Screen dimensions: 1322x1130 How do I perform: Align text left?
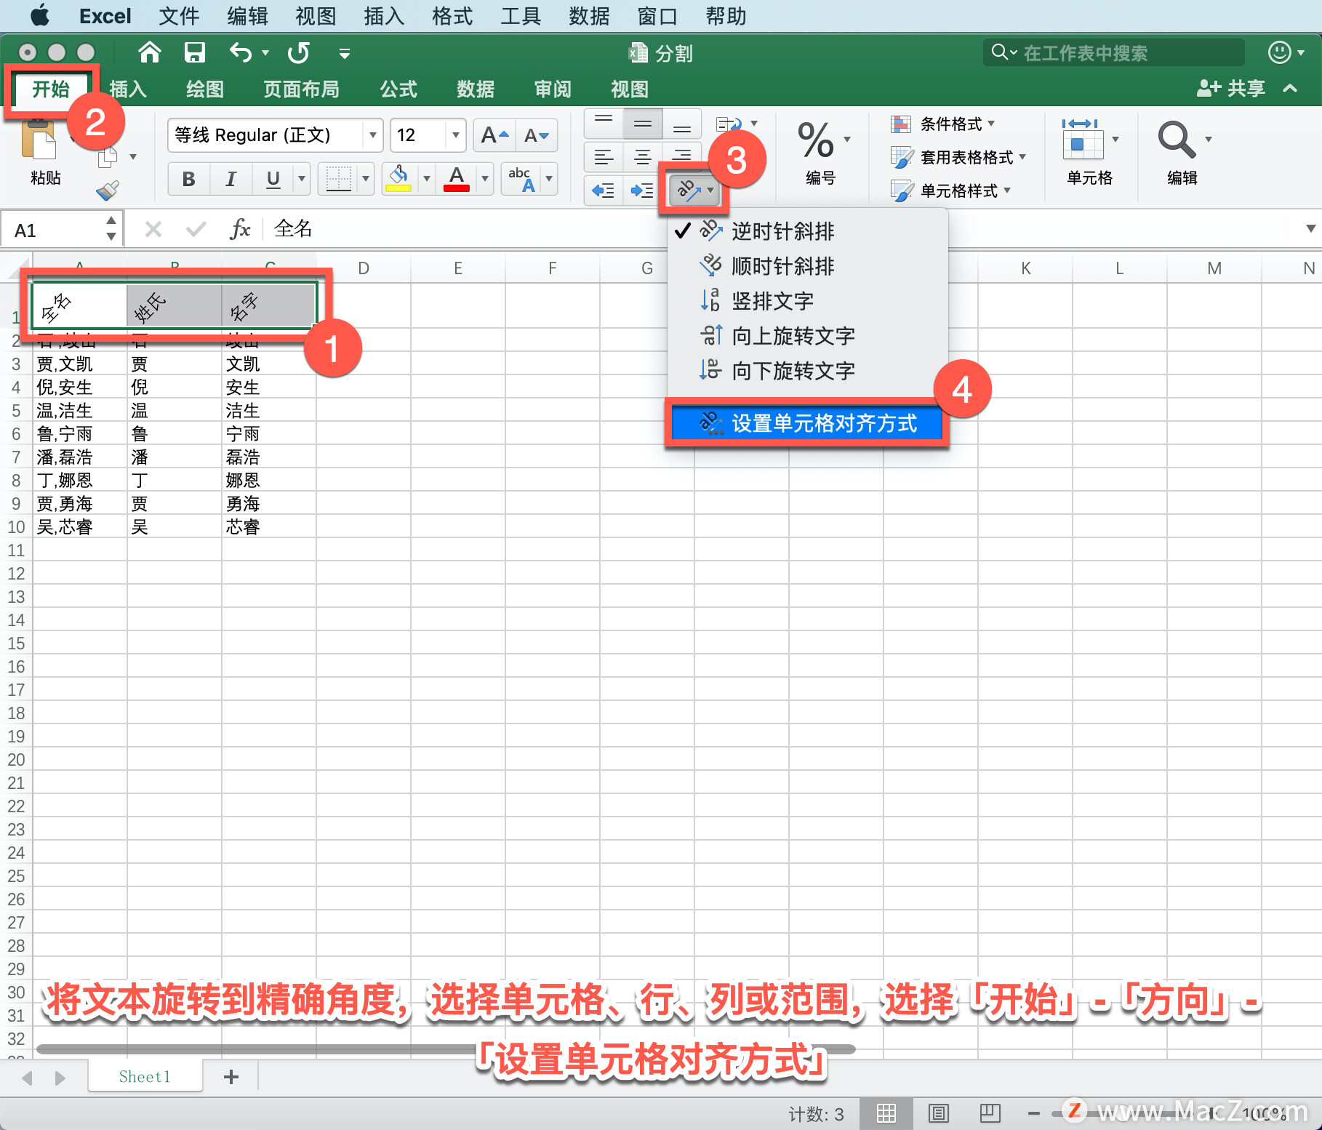tap(604, 156)
